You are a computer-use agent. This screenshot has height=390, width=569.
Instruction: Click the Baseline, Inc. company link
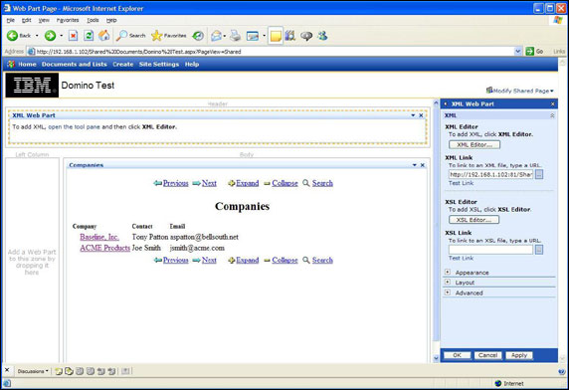point(99,237)
